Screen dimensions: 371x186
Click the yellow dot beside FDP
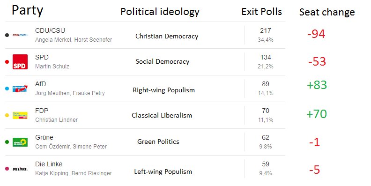pos(7,115)
